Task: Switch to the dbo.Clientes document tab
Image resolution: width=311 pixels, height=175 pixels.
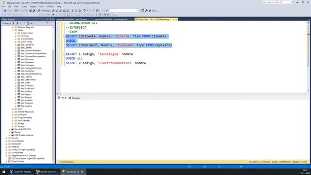Action: [72, 19]
